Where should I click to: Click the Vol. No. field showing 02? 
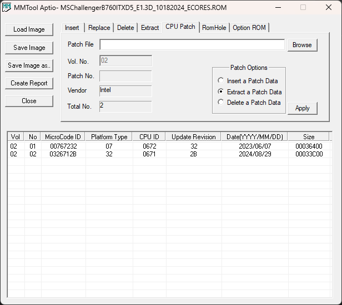(x=125, y=60)
